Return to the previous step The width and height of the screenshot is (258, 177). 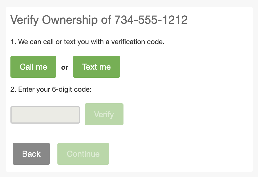pyautogui.click(x=31, y=154)
